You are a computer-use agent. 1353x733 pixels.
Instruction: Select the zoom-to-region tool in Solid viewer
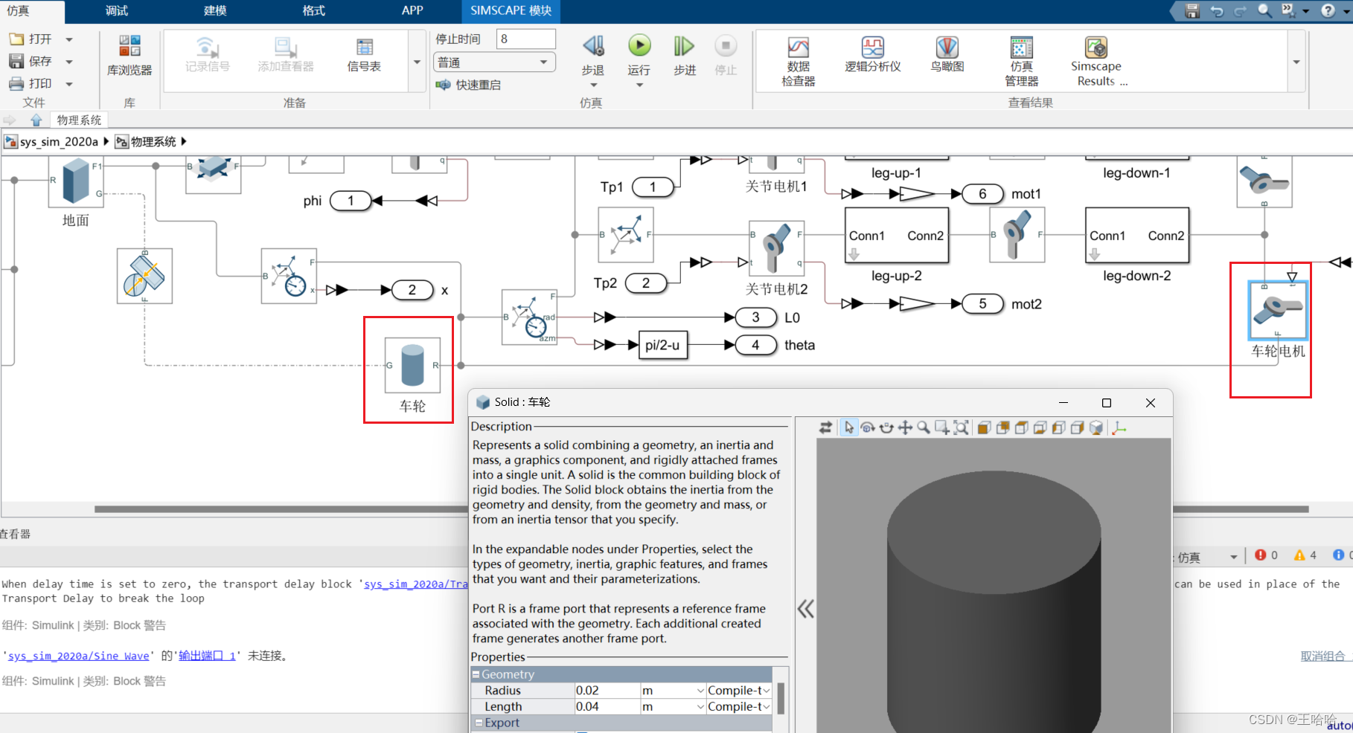click(942, 427)
